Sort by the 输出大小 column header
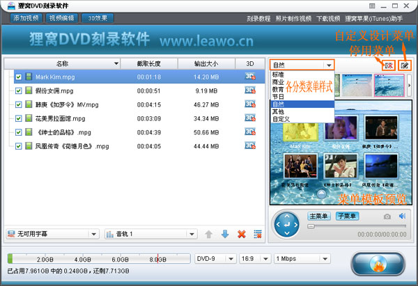The image size is (418, 286). pos(206,63)
